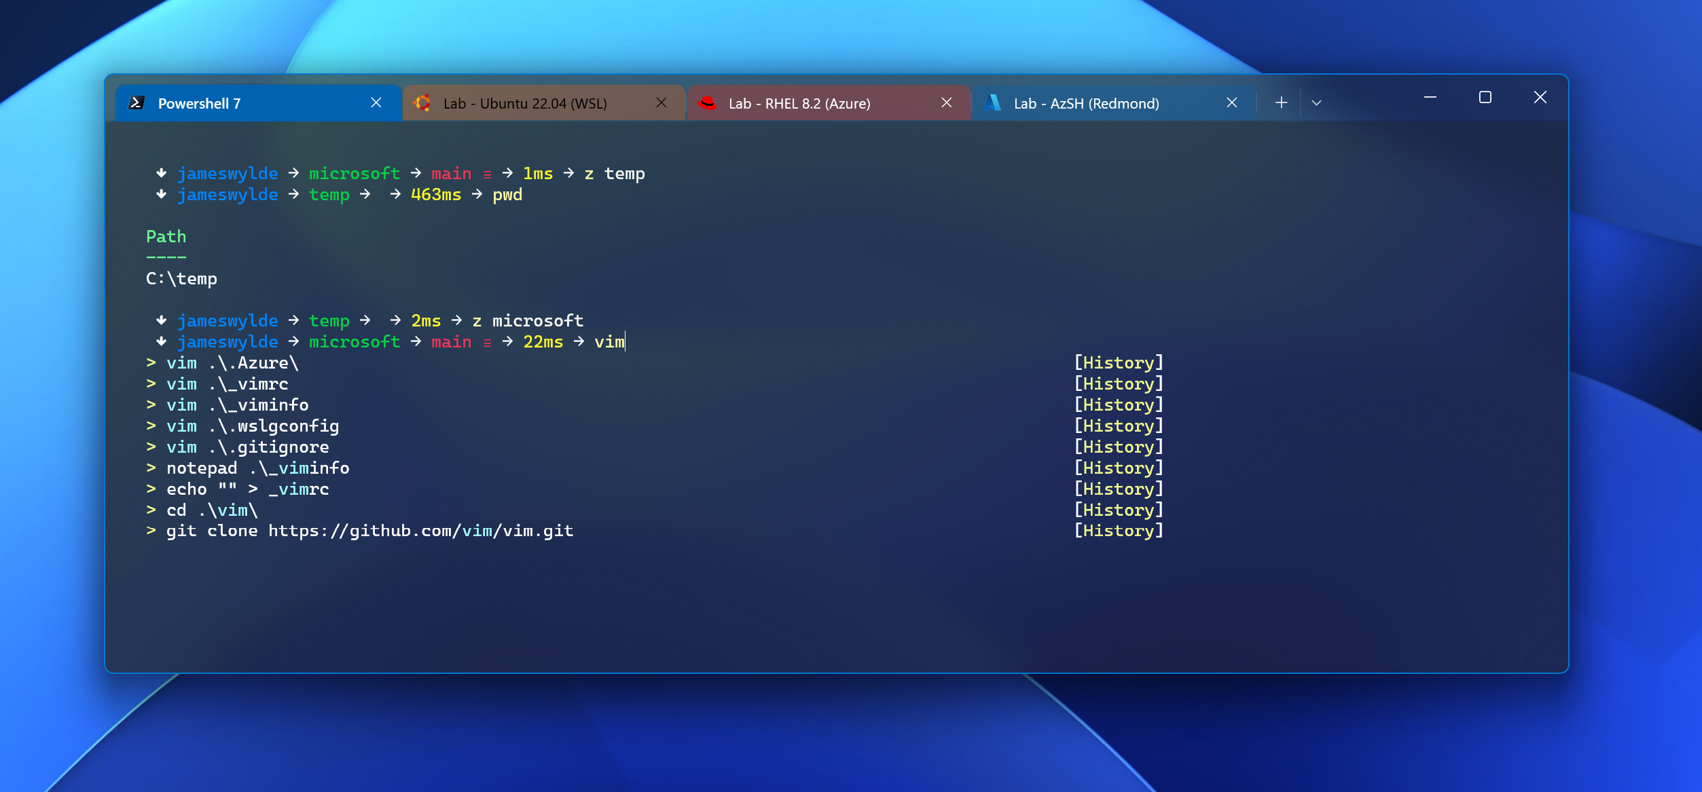Screen dimensions: 1702x792
Task: Switch to Lab - RHEL 8.2 (Azure) tab
Action: point(799,103)
